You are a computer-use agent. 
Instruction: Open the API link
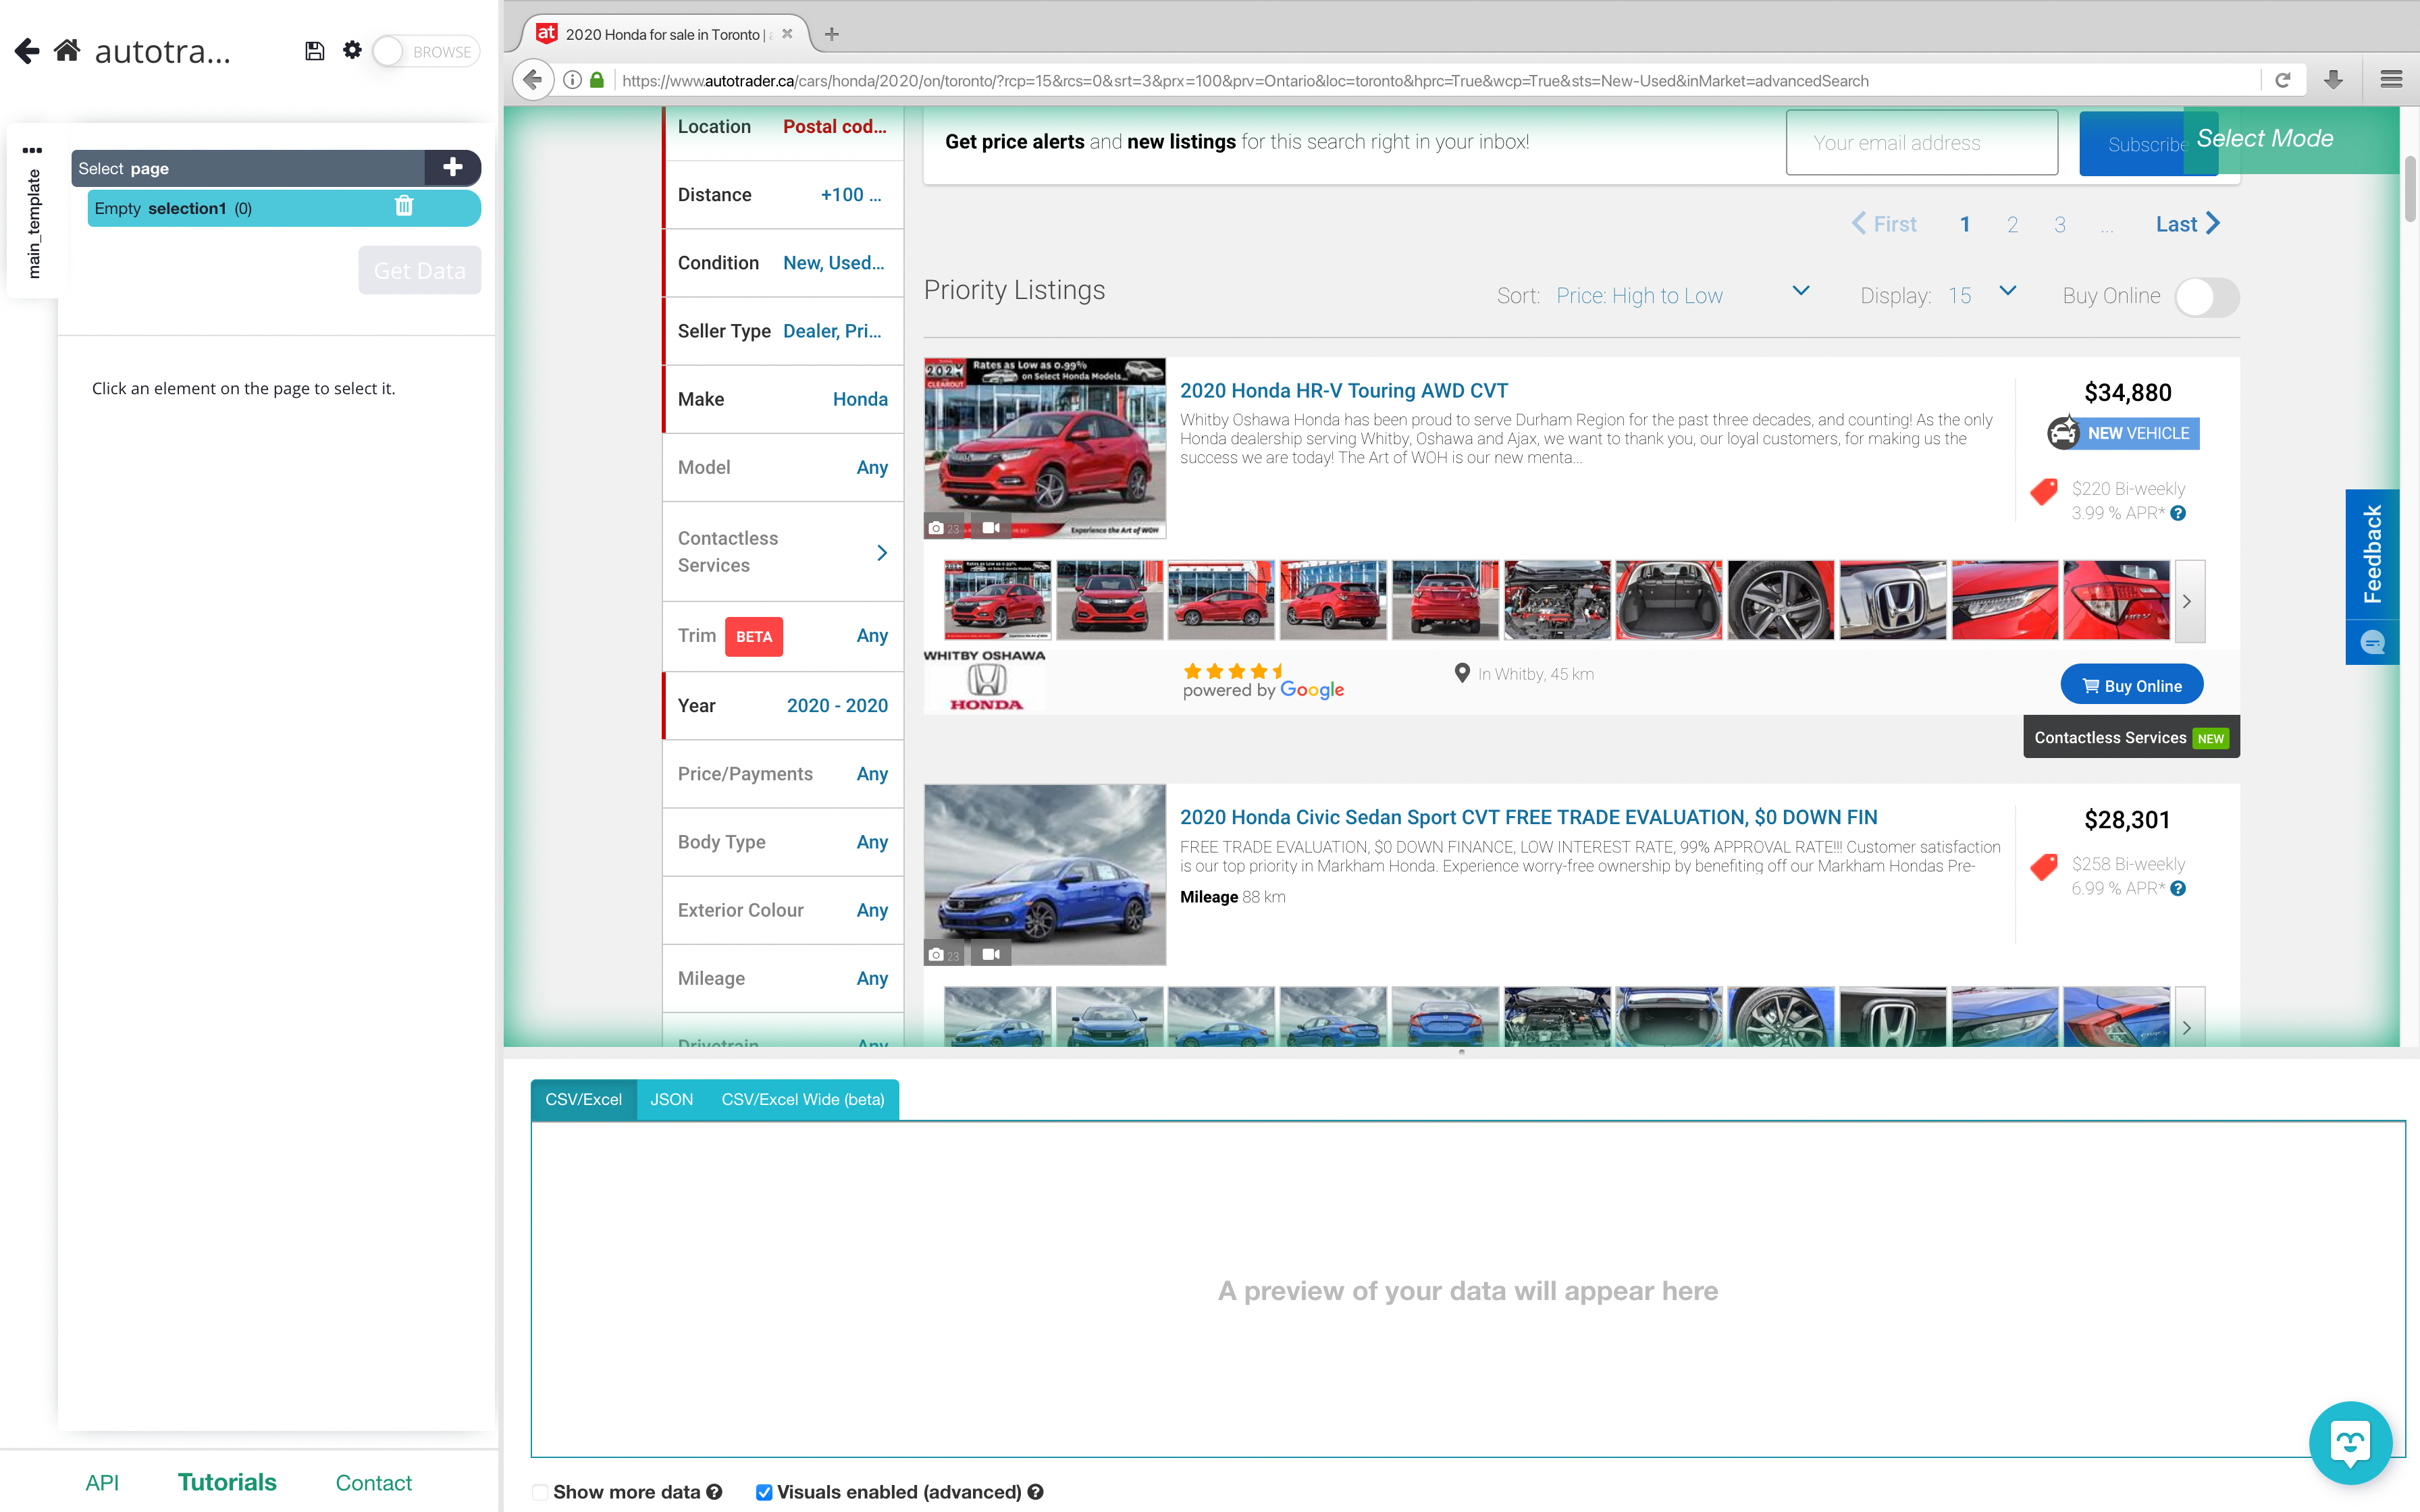point(102,1482)
